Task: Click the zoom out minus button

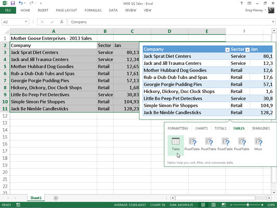Action: click(231, 205)
